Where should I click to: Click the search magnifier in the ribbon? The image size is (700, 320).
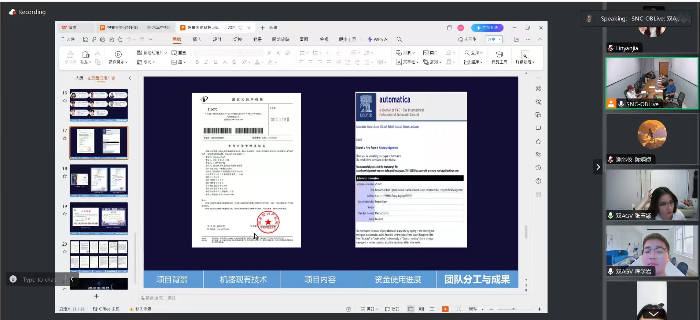pyautogui.click(x=399, y=39)
